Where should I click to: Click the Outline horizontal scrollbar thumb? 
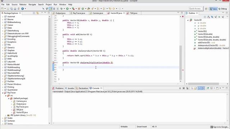tap(203, 84)
